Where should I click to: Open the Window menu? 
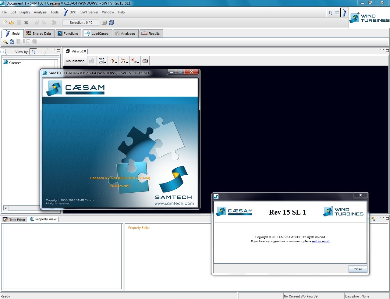[108, 12]
